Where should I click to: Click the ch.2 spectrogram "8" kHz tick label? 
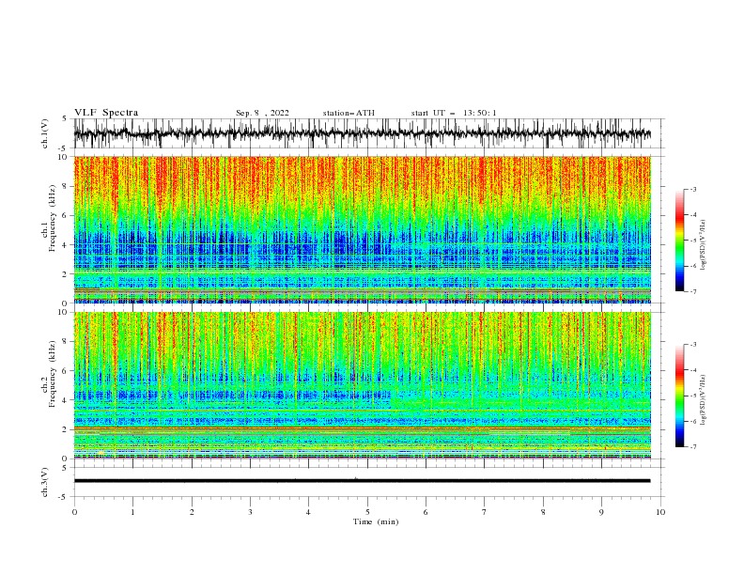(x=66, y=342)
